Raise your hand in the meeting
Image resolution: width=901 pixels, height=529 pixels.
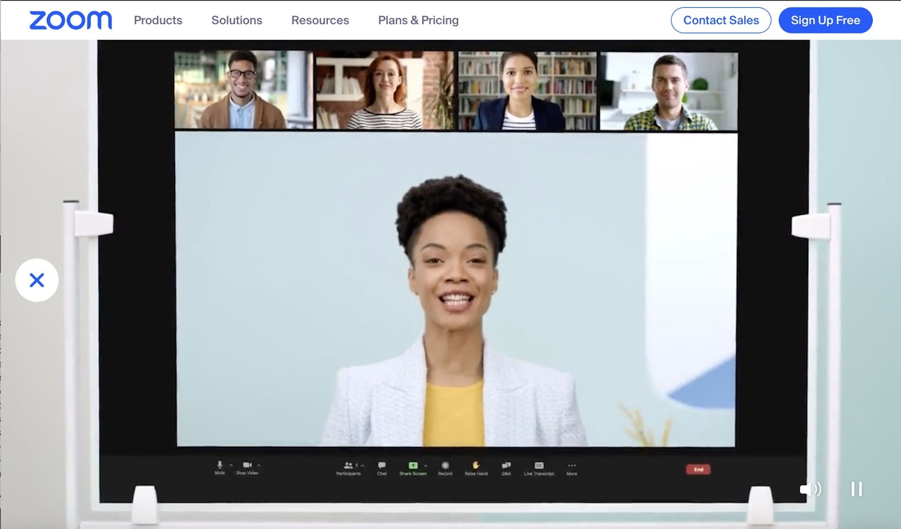(x=475, y=465)
